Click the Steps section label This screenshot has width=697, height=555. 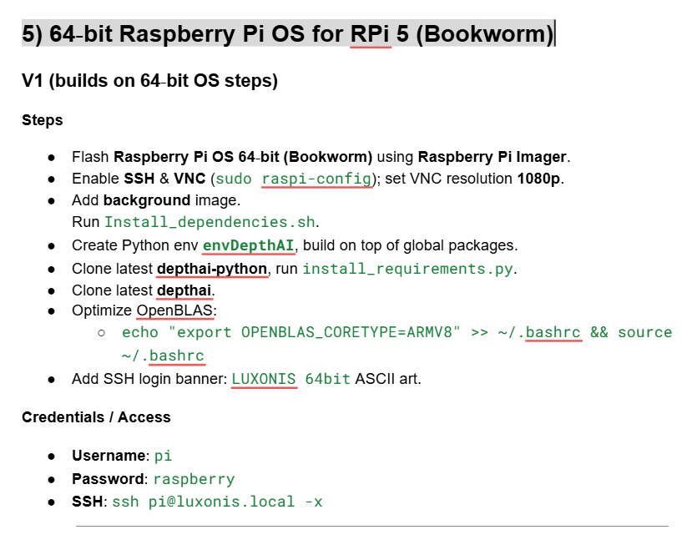pos(42,120)
